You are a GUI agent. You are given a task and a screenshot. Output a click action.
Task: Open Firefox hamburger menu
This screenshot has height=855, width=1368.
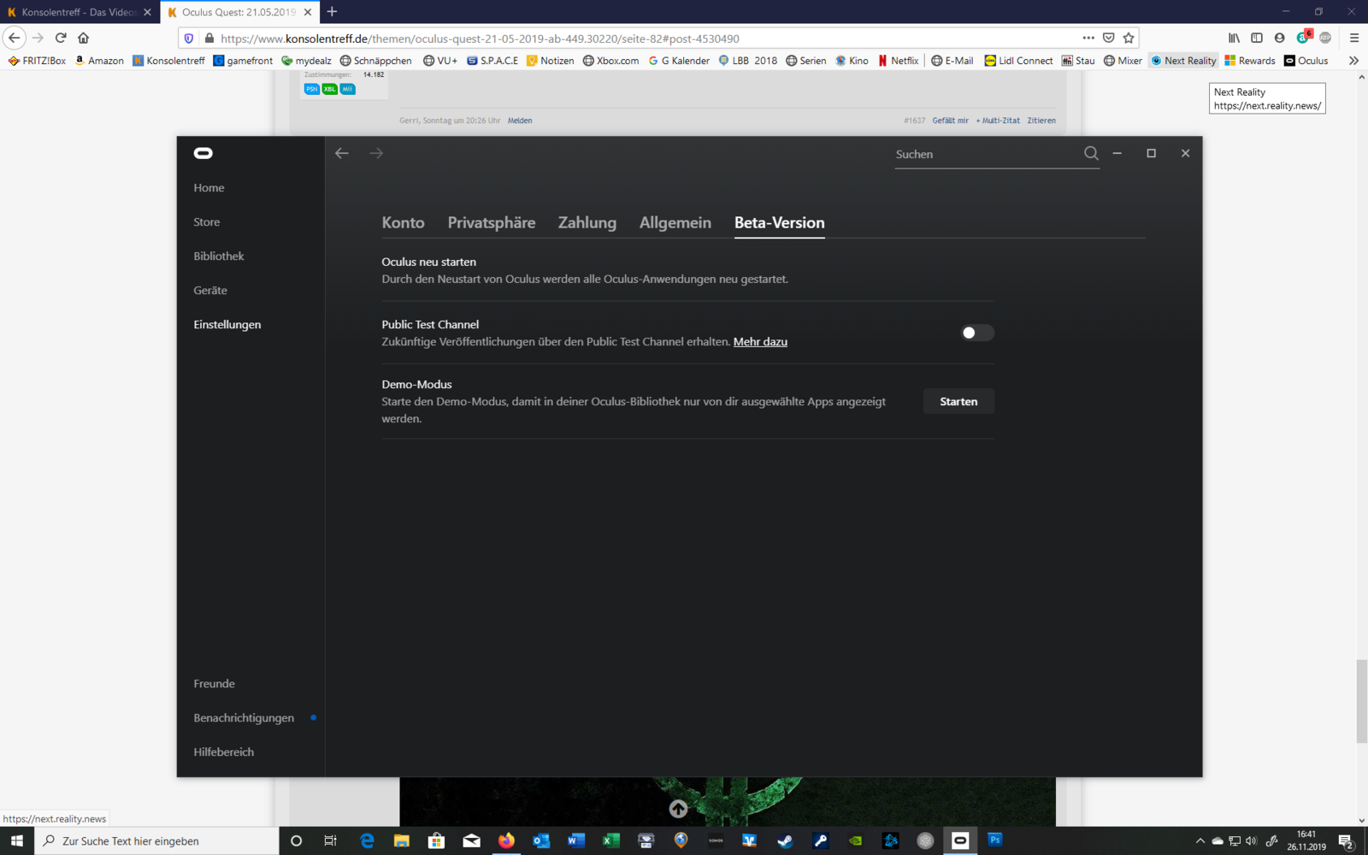click(x=1353, y=38)
